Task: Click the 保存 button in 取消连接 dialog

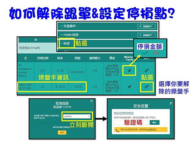Action: pyautogui.click(x=62, y=133)
